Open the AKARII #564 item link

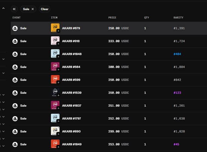point(71,67)
